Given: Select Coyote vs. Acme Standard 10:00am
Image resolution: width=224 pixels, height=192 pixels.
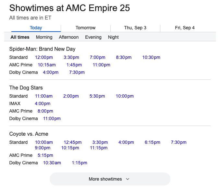Looking at the screenshot, I should pos(44,142).
